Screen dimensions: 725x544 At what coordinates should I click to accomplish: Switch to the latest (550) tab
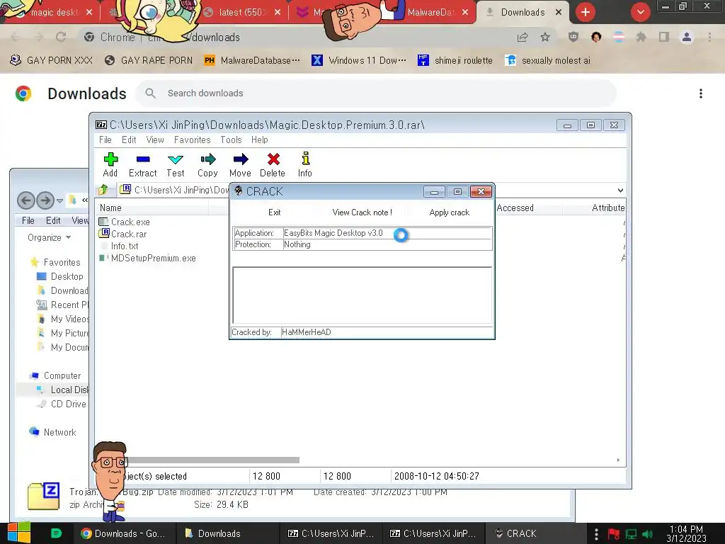pos(242,12)
